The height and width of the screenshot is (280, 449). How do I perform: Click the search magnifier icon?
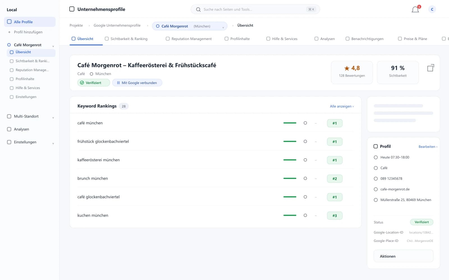198,10
